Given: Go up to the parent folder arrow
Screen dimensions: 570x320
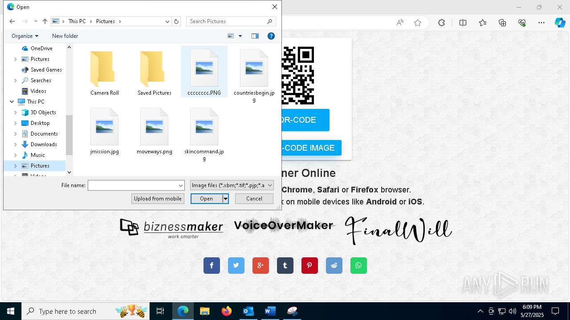Looking at the screenshot, I should pyautogui.click(x=45, y=21).
